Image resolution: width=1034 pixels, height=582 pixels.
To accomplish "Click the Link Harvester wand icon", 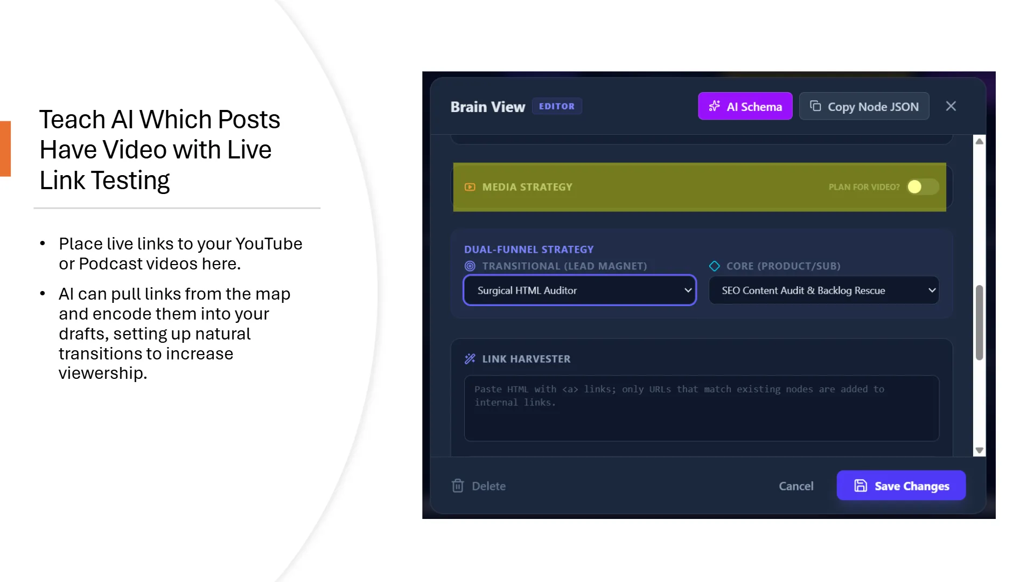I will pyautogui.click(x=470, y=359).
